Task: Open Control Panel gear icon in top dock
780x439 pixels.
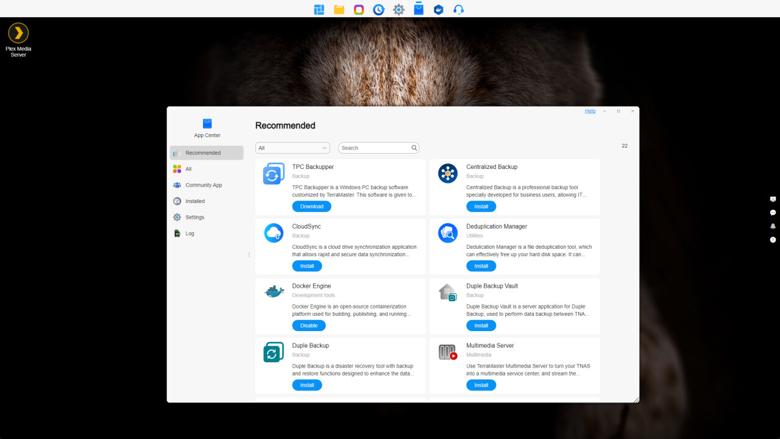Action: 399,10
